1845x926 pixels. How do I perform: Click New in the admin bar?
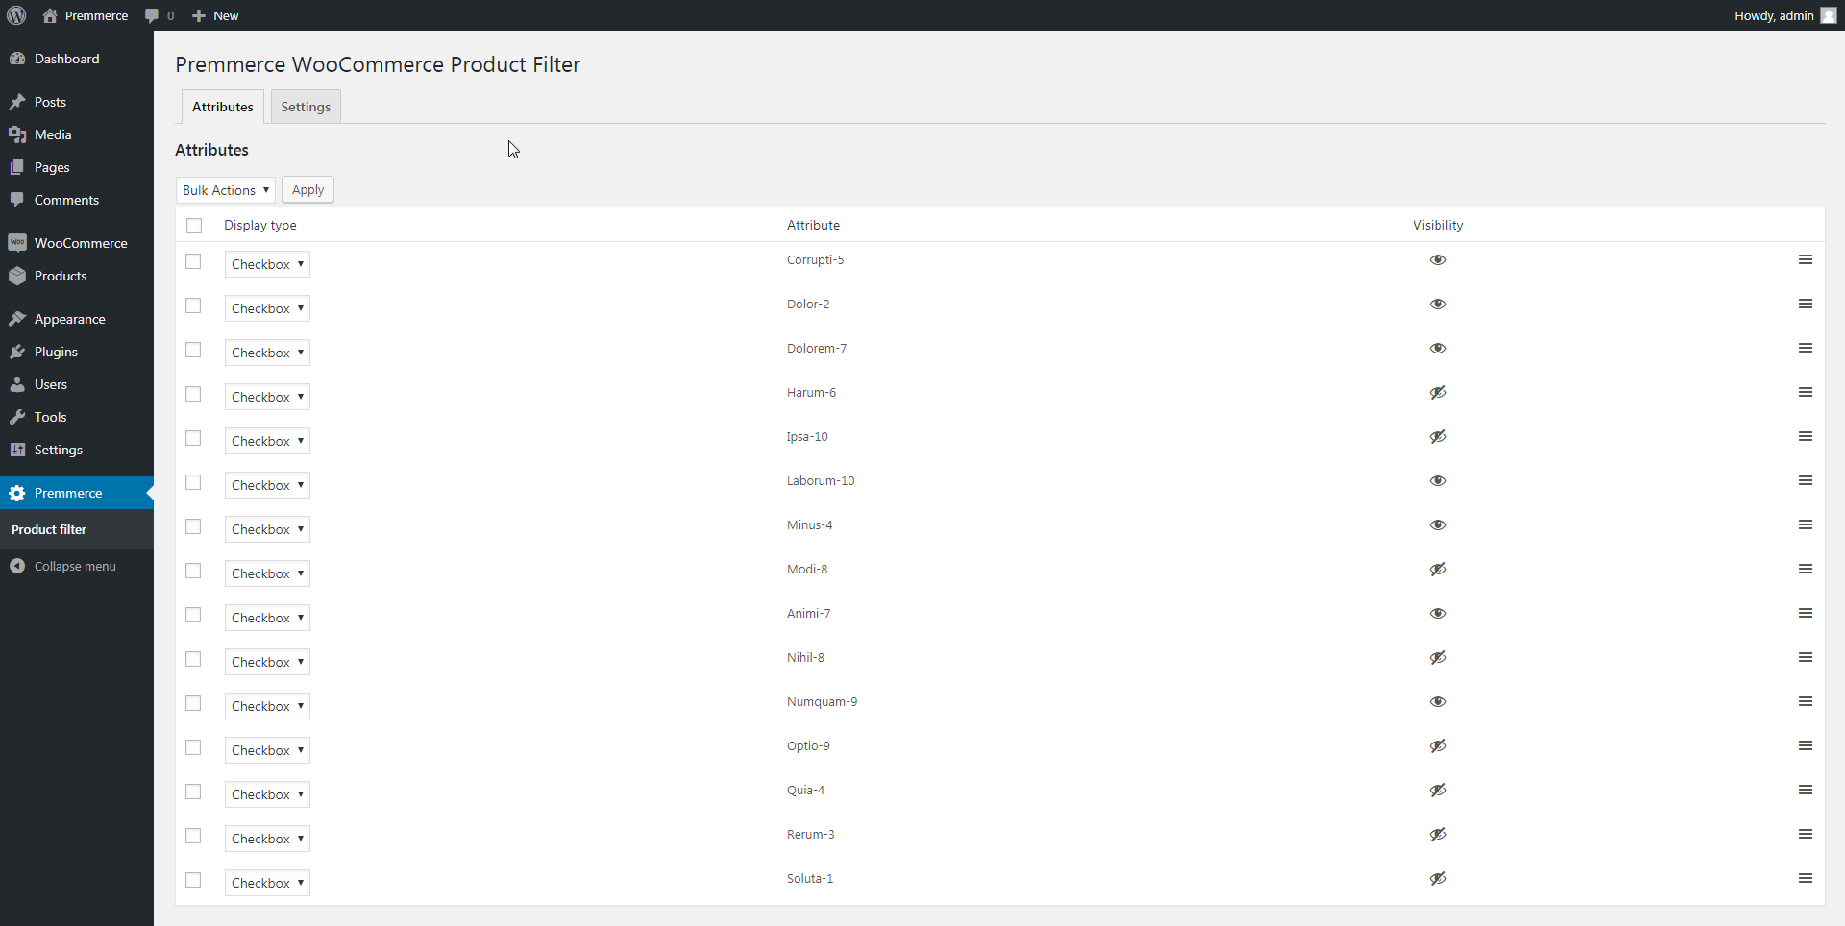point(215,15)
